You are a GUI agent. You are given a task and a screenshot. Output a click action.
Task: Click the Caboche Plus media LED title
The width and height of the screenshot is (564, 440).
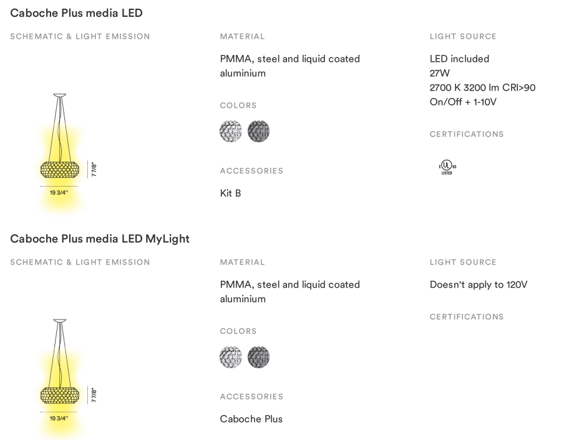pos(76,13)
